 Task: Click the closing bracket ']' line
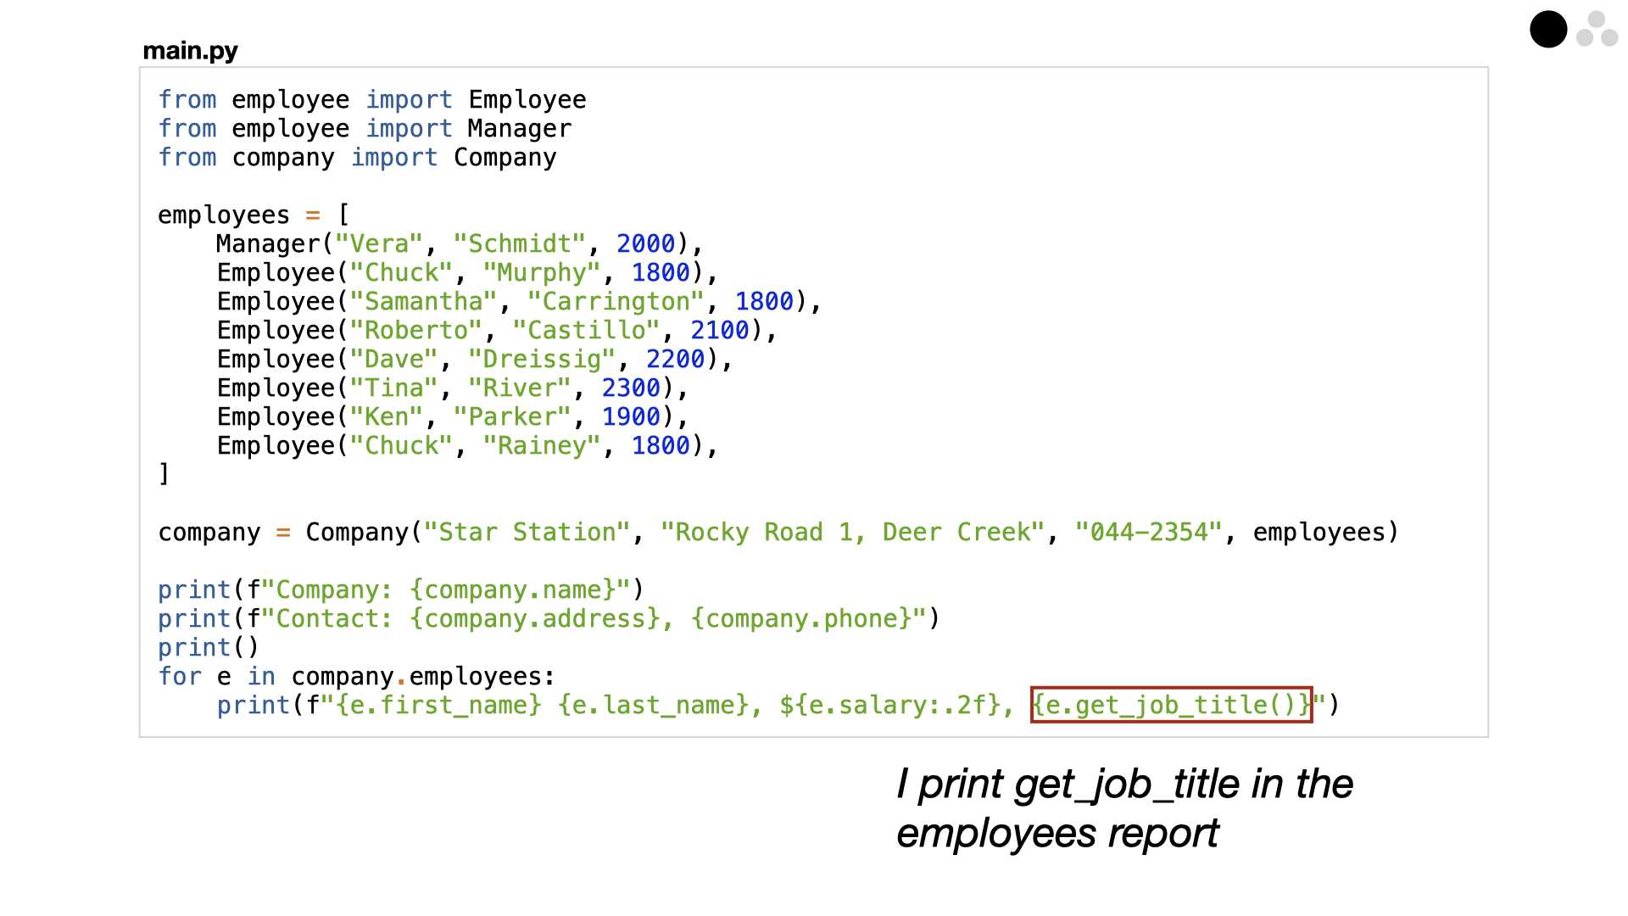164,473
